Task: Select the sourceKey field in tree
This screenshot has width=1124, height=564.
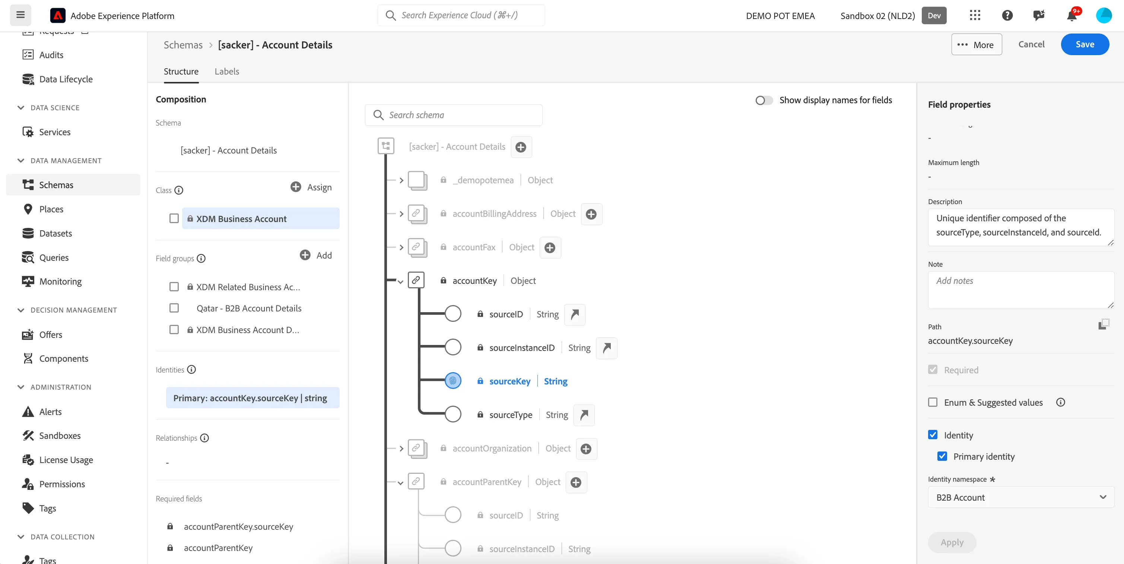Action: point(509,381)
